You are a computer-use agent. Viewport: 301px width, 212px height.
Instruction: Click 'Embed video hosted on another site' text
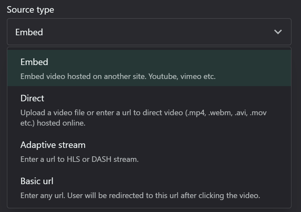[83, 76]
